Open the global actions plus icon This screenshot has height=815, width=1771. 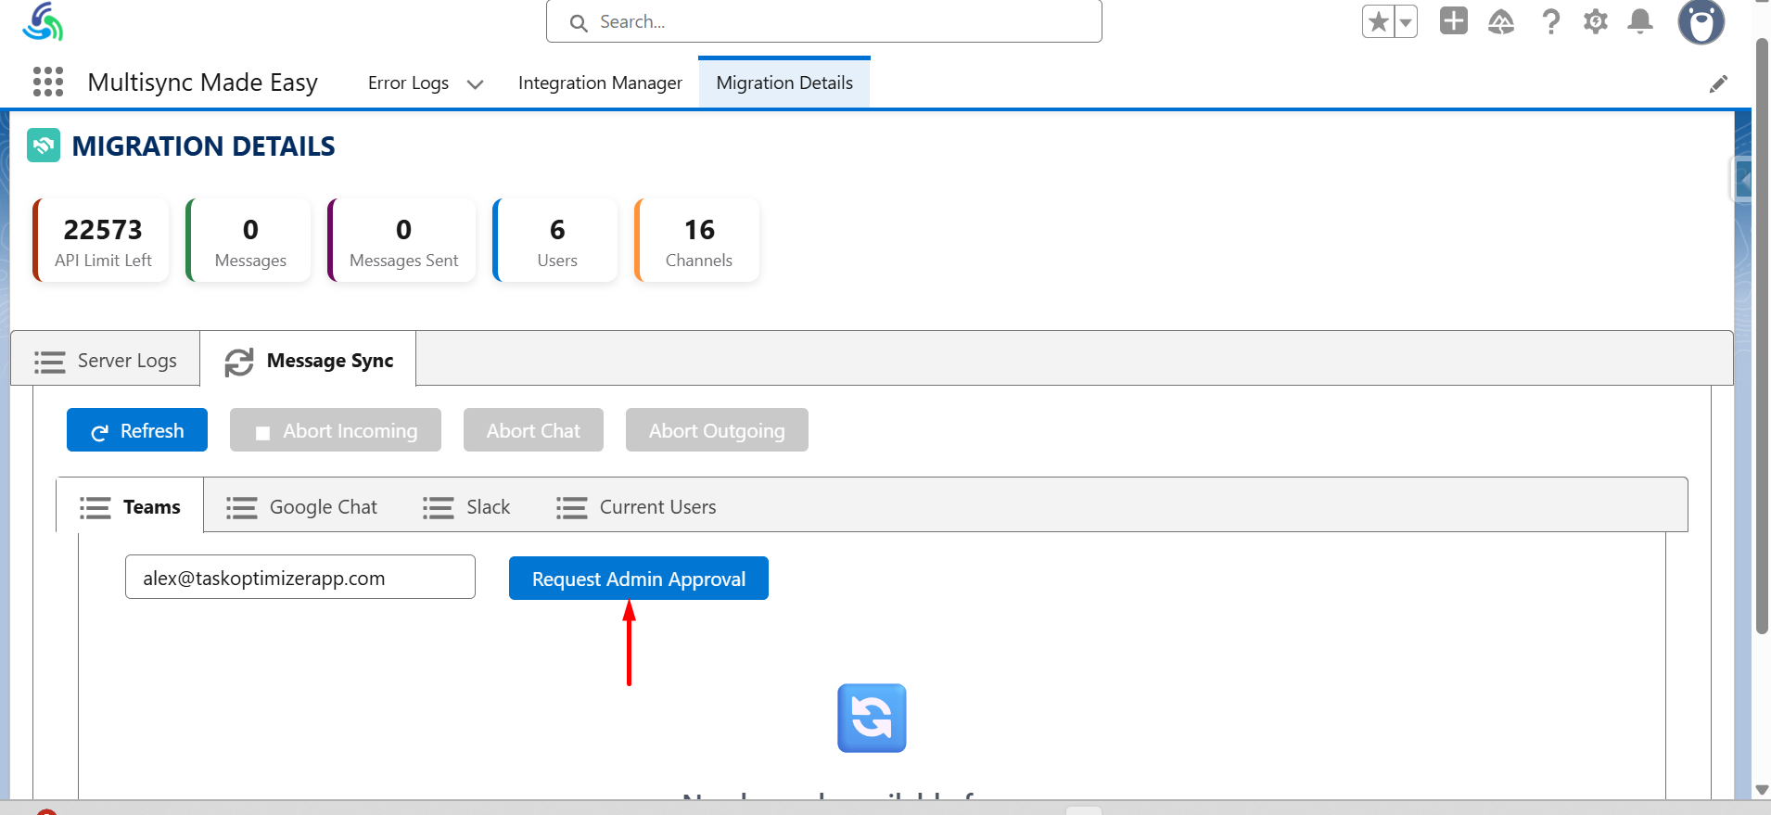pyautogui.click(x=1454, y=20)
